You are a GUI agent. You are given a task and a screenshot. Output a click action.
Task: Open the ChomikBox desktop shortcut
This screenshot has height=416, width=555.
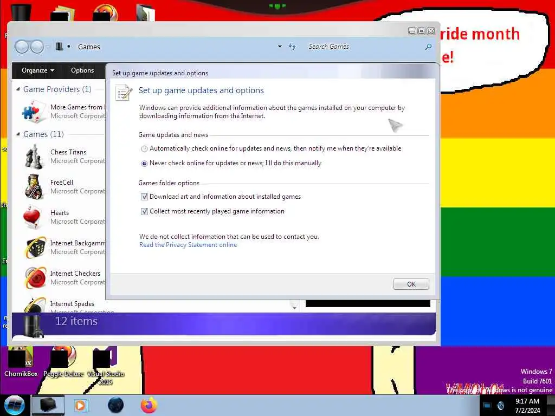(21, 361)
